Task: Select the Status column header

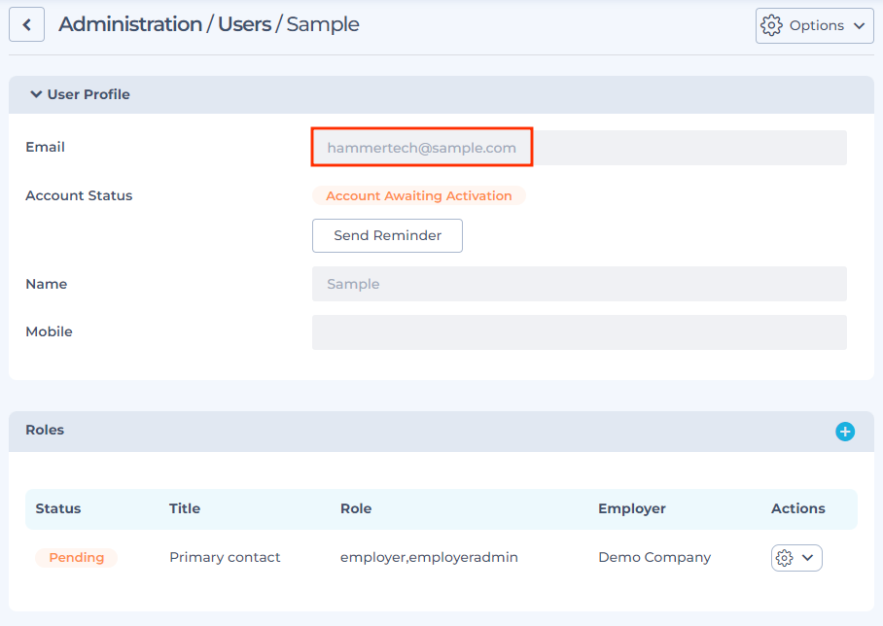Action: pyautogui.click(x=58, y=508)
